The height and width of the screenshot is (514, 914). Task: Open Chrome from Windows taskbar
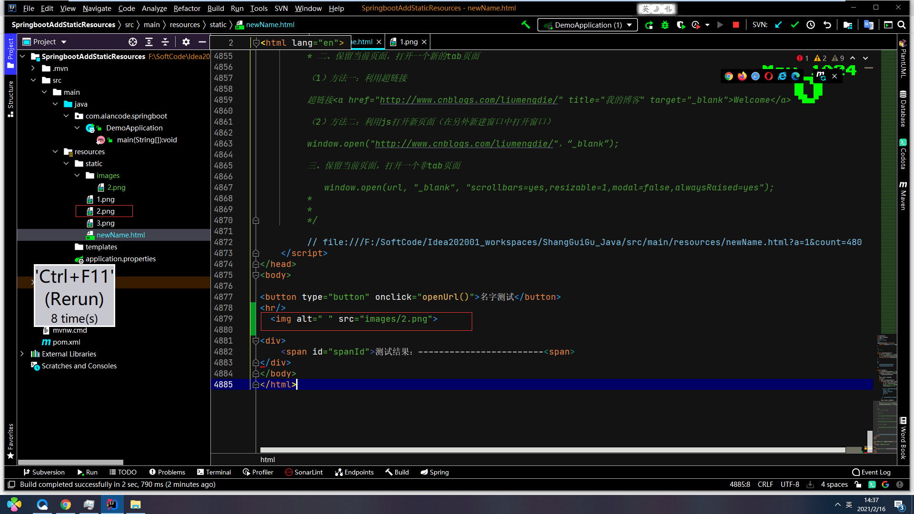(x=66, y=504)
